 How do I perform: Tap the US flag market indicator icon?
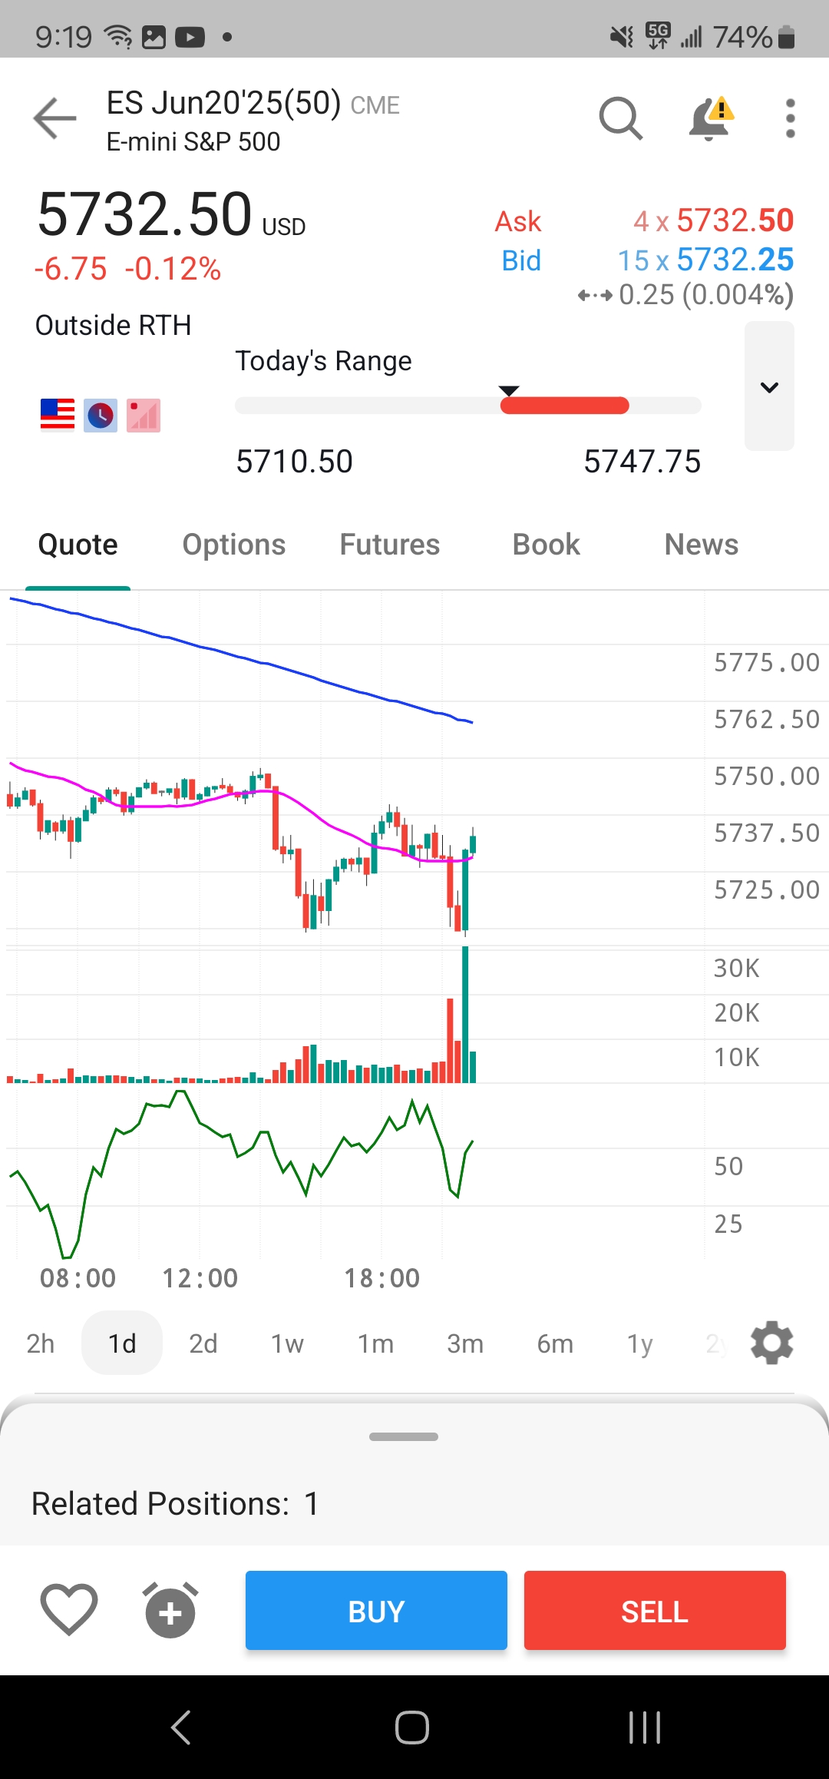tap(58, 416)
